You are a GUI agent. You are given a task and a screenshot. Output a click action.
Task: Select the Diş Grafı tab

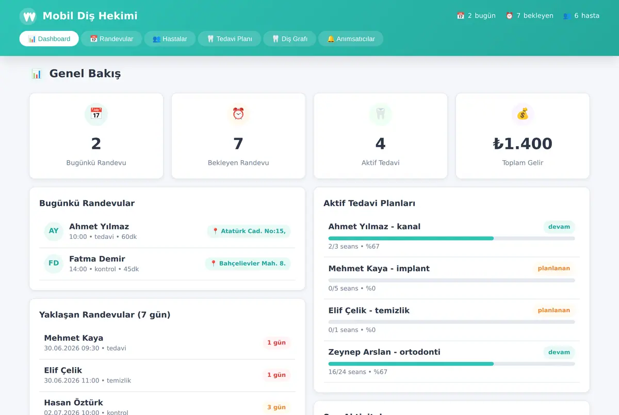289,39
